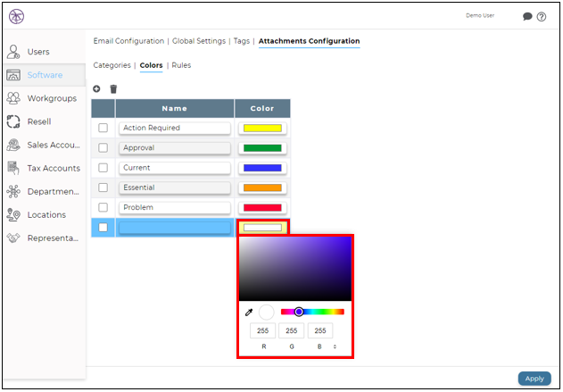Click the add color plus icon
The width and height of the screenshot is (563, 392).
(96, 88)
